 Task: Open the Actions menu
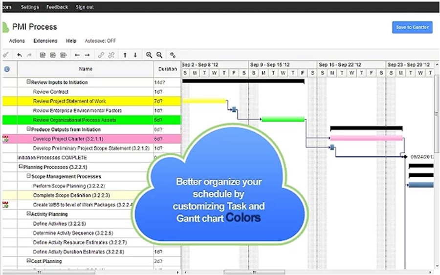pos(17,41)
